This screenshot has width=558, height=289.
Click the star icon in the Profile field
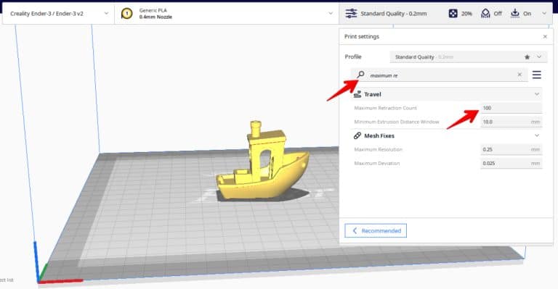tap(527, 56)
